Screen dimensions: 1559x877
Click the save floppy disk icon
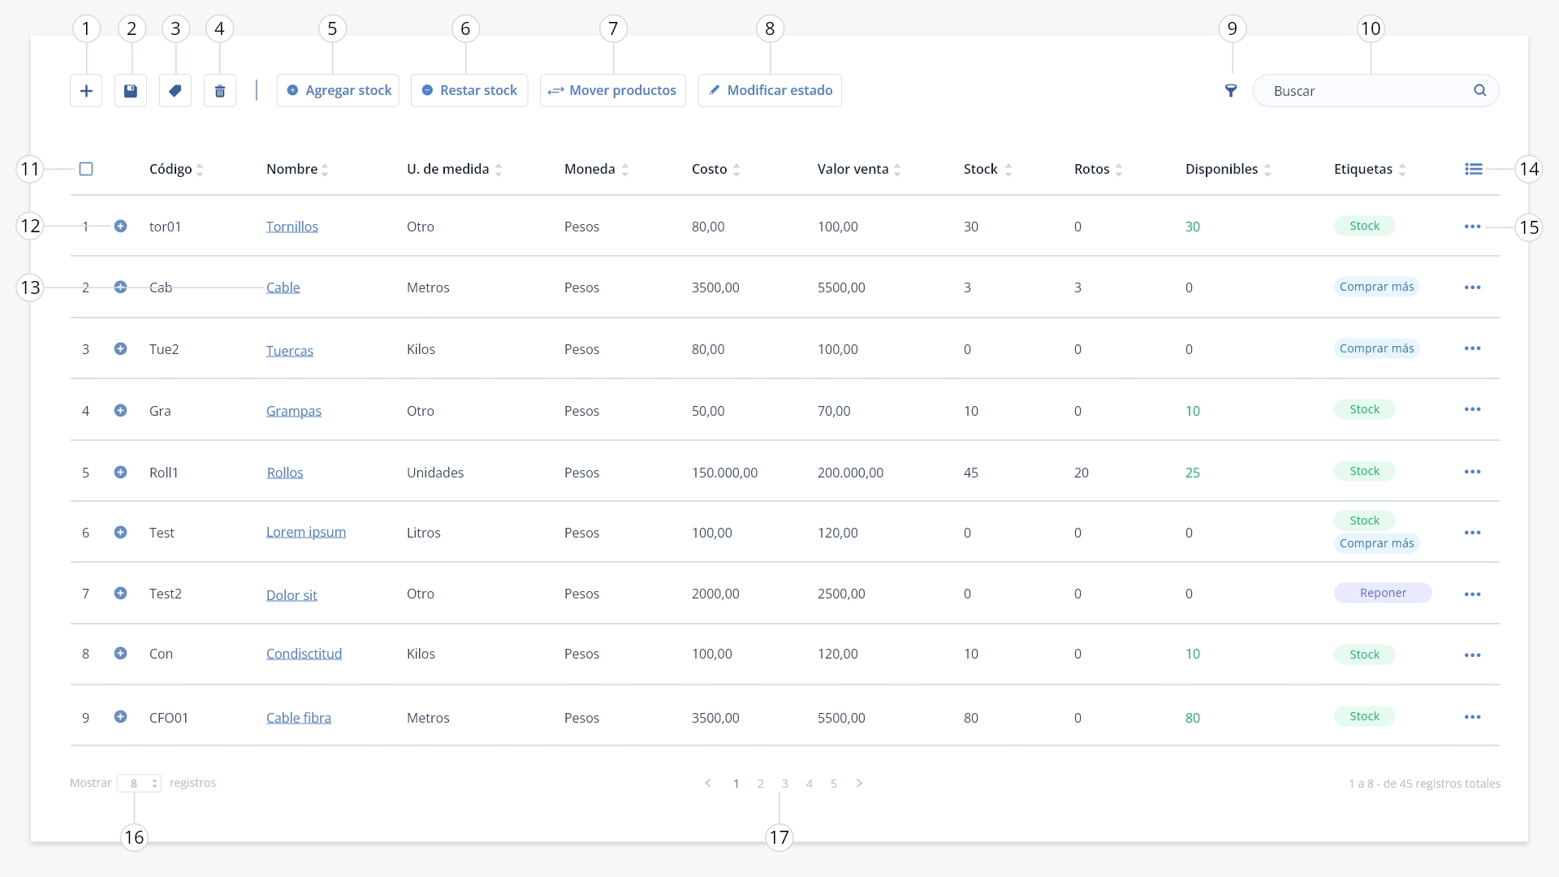pyautogui.click(x=131, y=91)
